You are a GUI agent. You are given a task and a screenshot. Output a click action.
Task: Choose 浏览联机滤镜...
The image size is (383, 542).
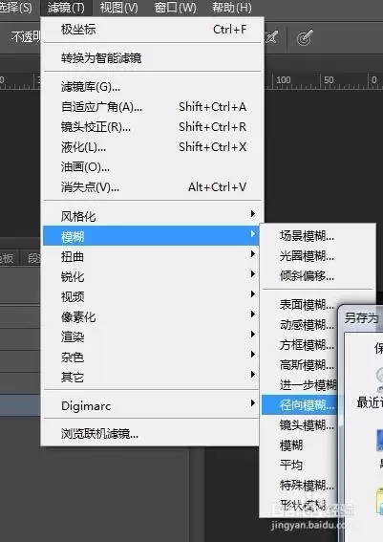click(151, 433)
